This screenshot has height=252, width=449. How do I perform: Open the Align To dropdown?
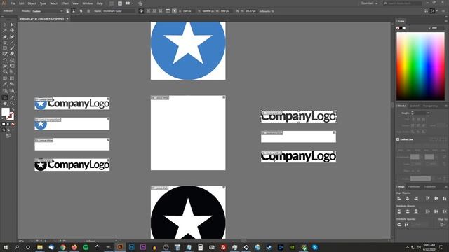click(442, 225)
